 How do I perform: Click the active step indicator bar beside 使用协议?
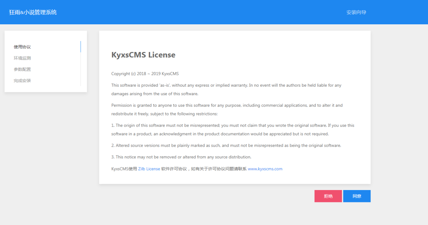(x=81, y=47)
